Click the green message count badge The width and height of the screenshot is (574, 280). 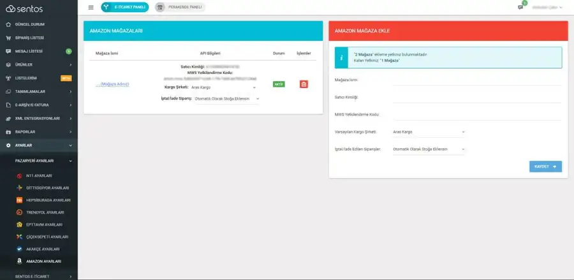68,51
